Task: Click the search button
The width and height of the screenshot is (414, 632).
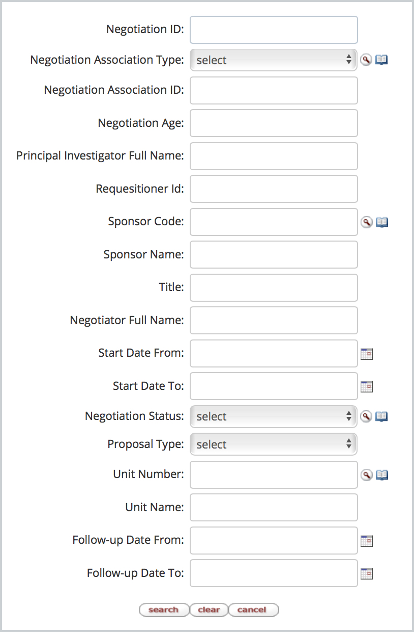Action: tap(164, 610)
